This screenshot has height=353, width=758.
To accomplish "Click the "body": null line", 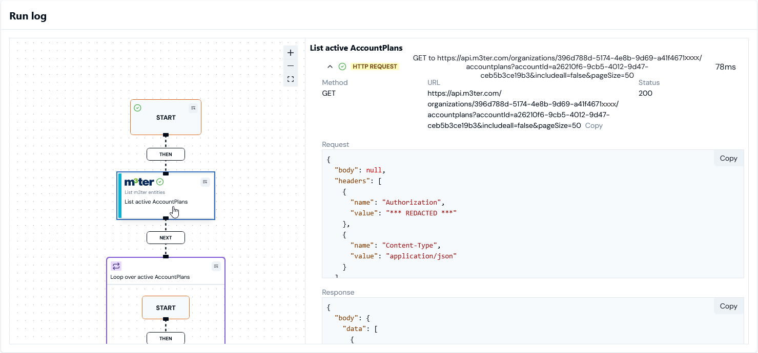I will pos(360,170).
